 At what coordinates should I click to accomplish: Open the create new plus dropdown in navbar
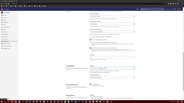(x=138, y=9)
